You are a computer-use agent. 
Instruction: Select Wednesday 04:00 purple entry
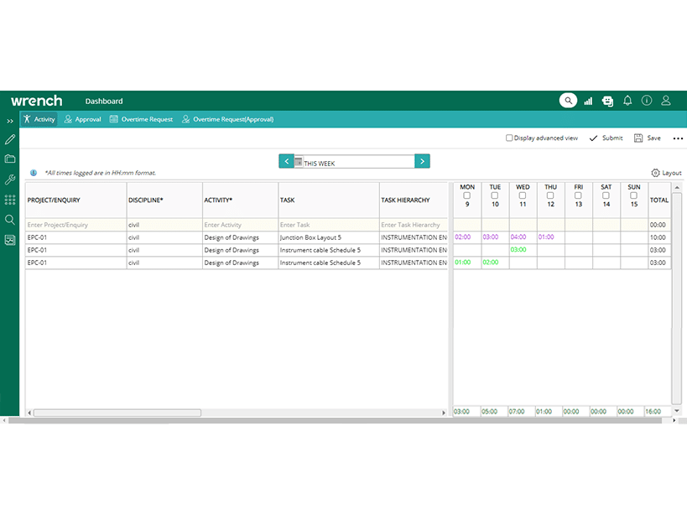523,237
